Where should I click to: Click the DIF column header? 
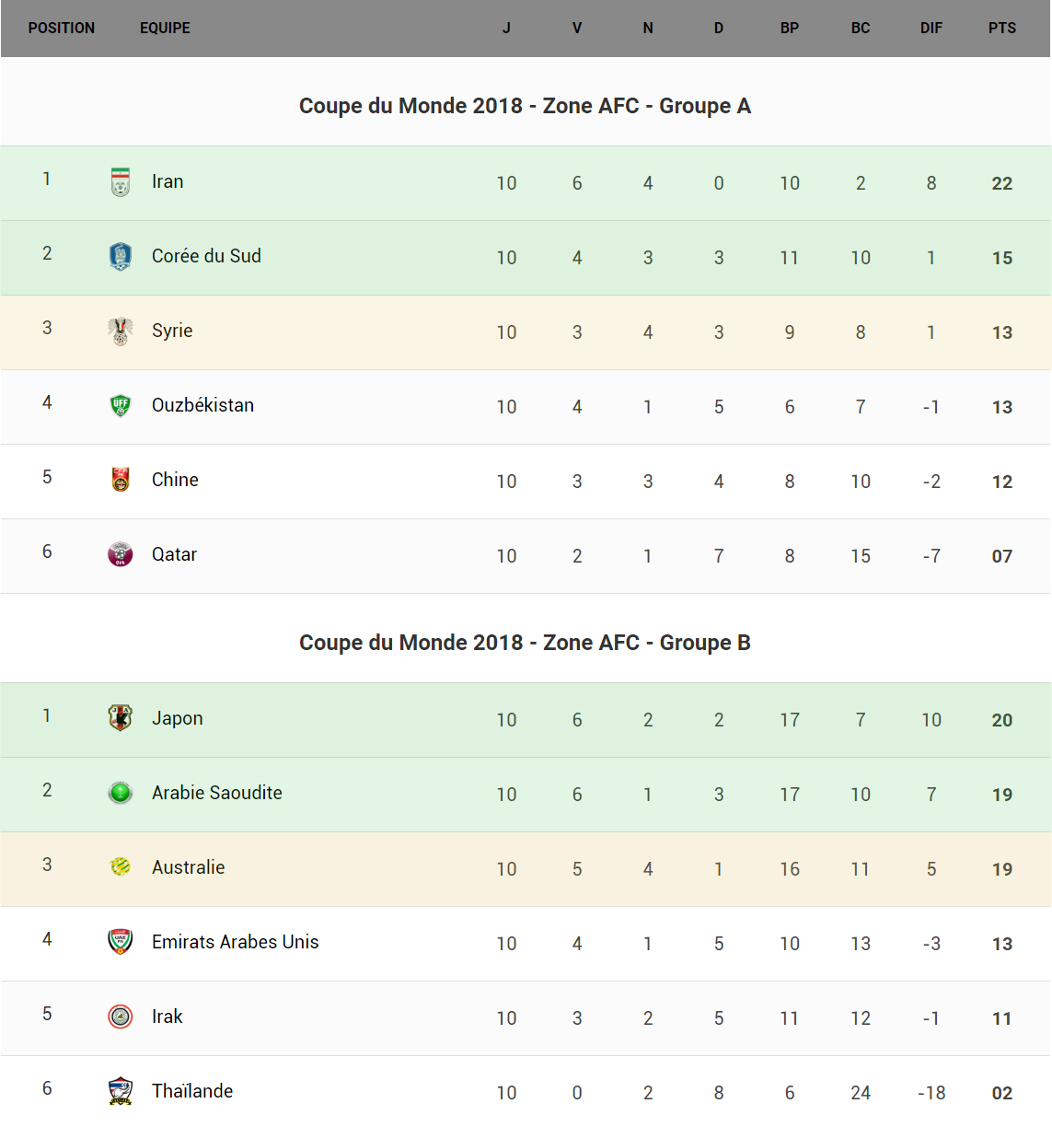pyautogui.click(x=931, y=29)
